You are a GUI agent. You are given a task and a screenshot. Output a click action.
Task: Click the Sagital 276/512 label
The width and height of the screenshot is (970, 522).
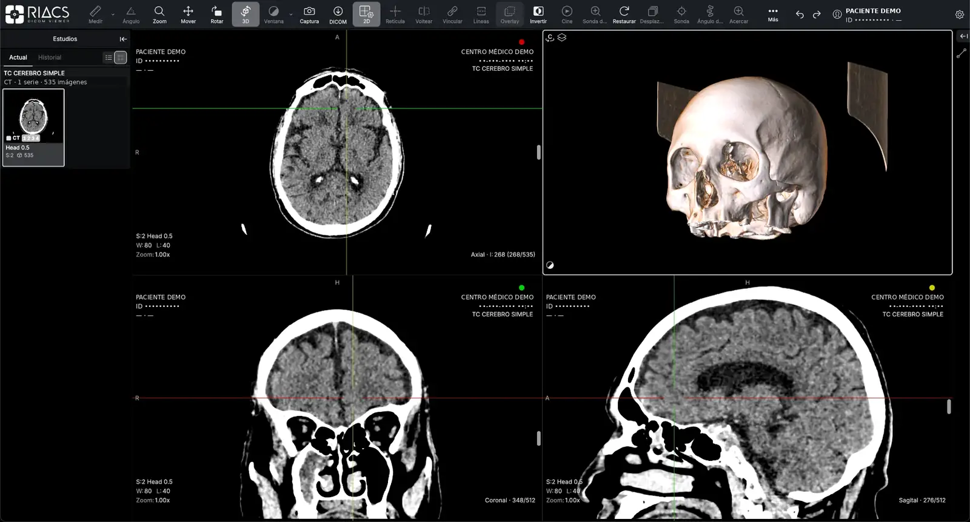(x=922, y=500)
